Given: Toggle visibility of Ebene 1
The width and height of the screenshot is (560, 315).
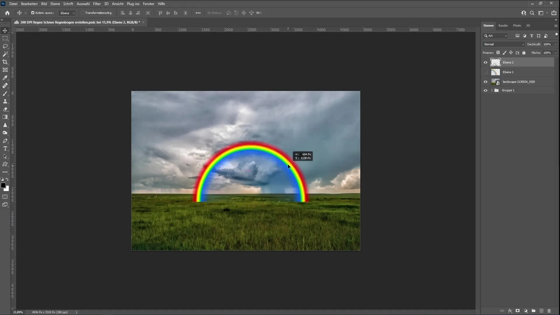Looking at the screenshot, I should pos(486,72).
